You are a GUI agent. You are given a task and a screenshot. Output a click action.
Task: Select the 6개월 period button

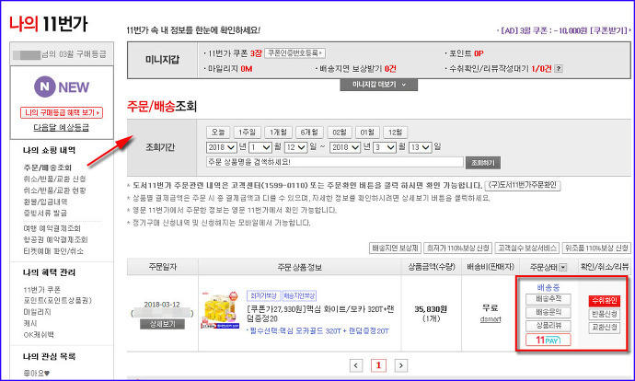(309, 133)
